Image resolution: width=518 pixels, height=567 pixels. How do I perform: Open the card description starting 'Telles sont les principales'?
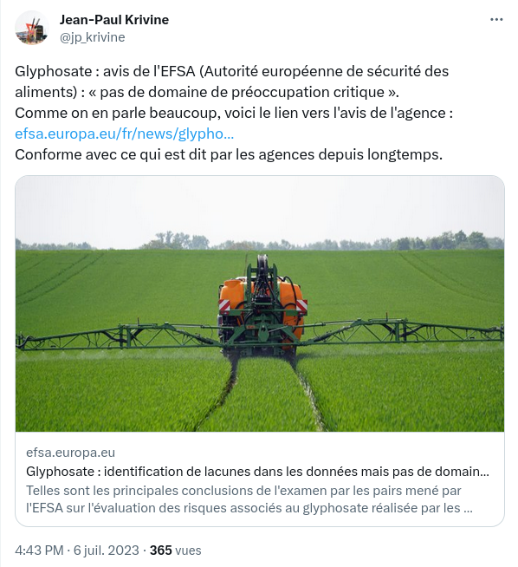click(x=249, y=499)
